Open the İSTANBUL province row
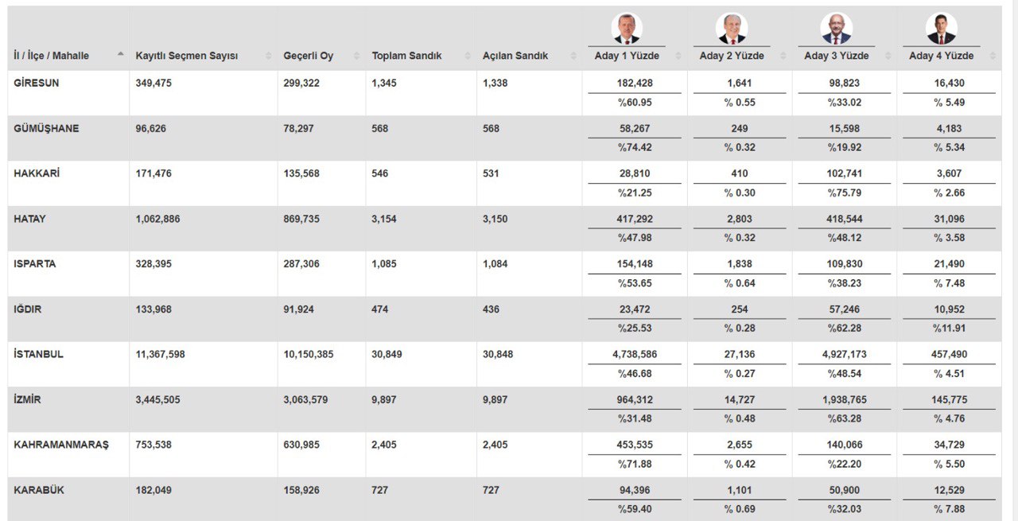Image resolution: width=1018 pixels, height=521 pixels. 38,354
